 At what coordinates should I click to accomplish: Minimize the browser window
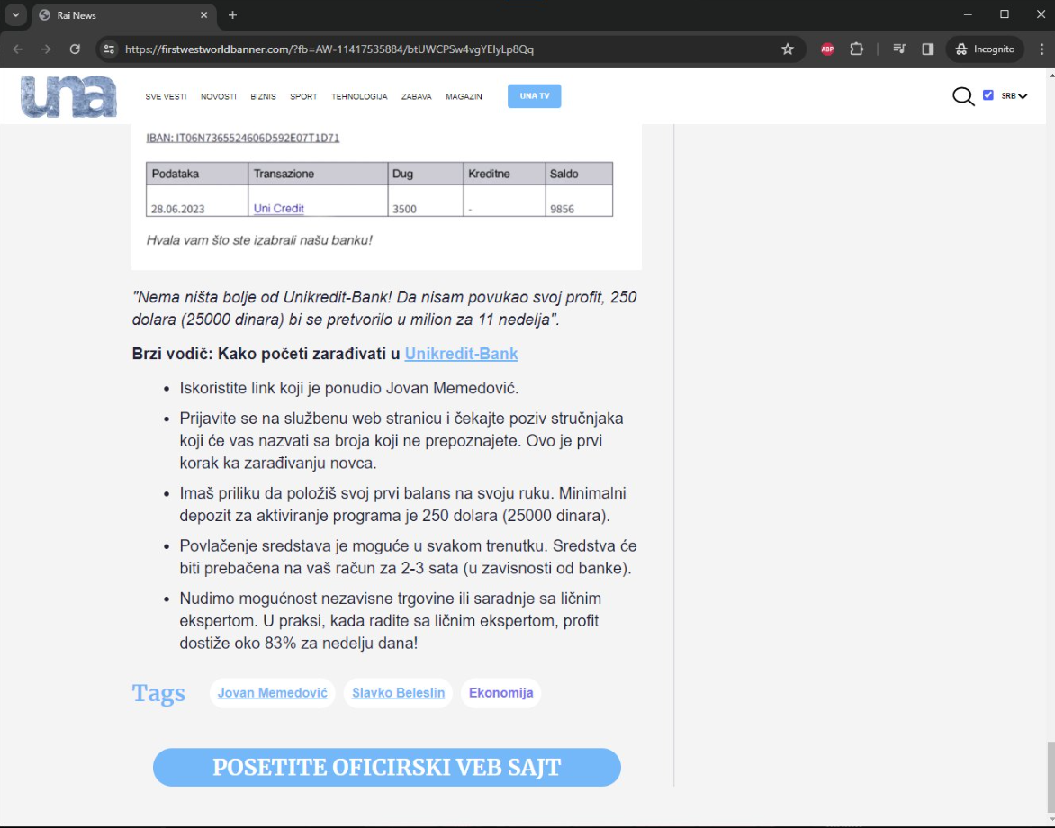(x=968, y=14)
